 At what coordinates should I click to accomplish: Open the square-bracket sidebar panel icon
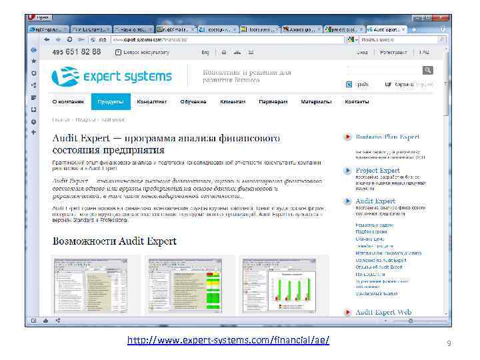coord(34,109)
